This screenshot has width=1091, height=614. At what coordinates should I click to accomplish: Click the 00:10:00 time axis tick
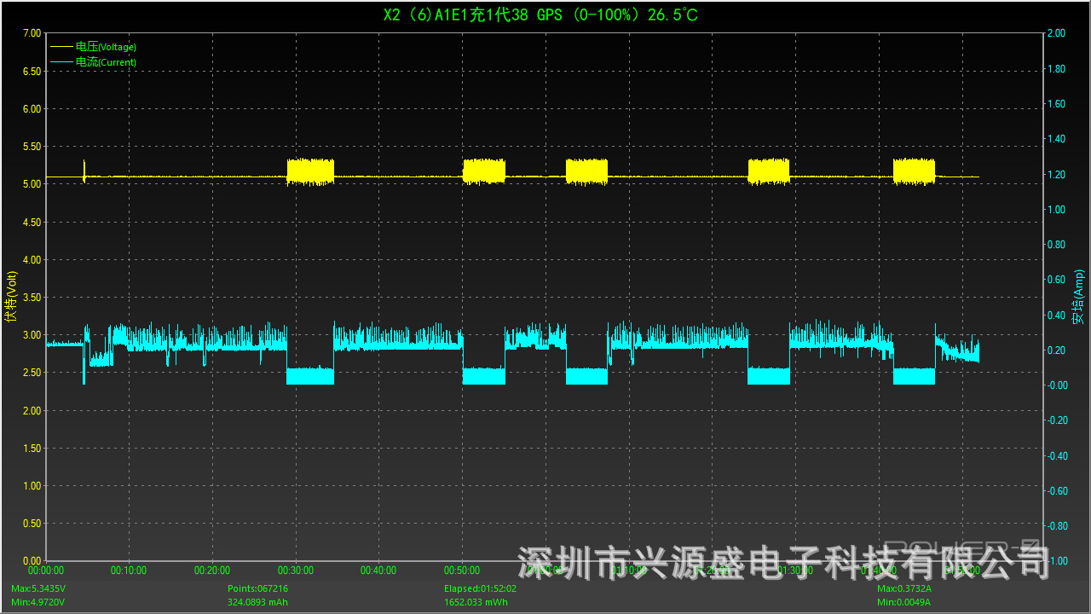pos(129,571)
